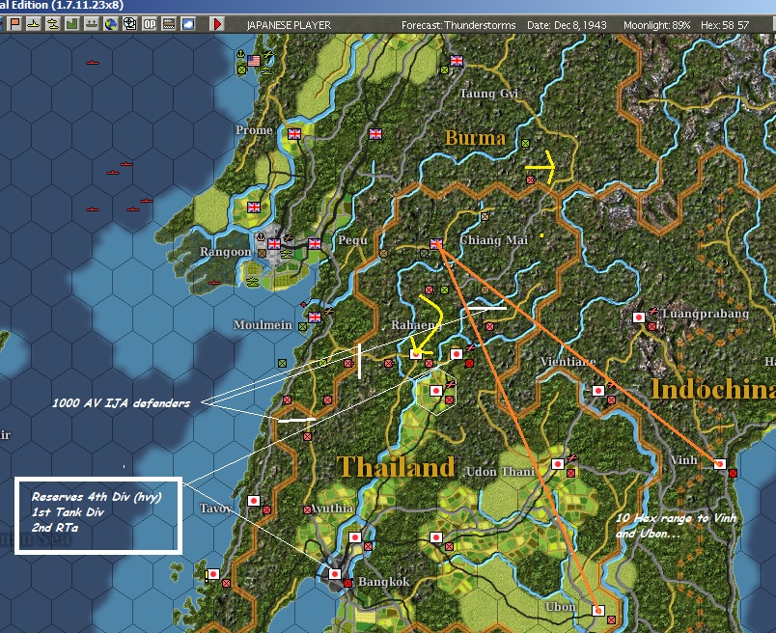Click the Hex: 58 57 readout

click(x=725, y=25)
